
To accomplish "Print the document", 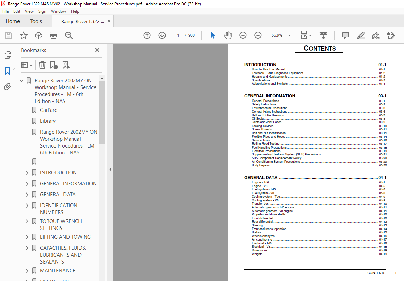I will [53, 35].
